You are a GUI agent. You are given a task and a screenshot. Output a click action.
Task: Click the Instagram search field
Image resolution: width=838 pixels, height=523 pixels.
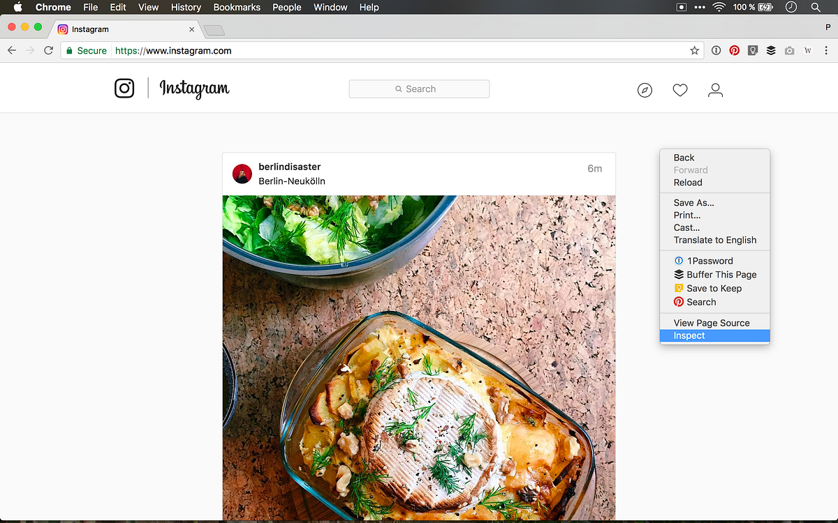(x=419, y=89)
